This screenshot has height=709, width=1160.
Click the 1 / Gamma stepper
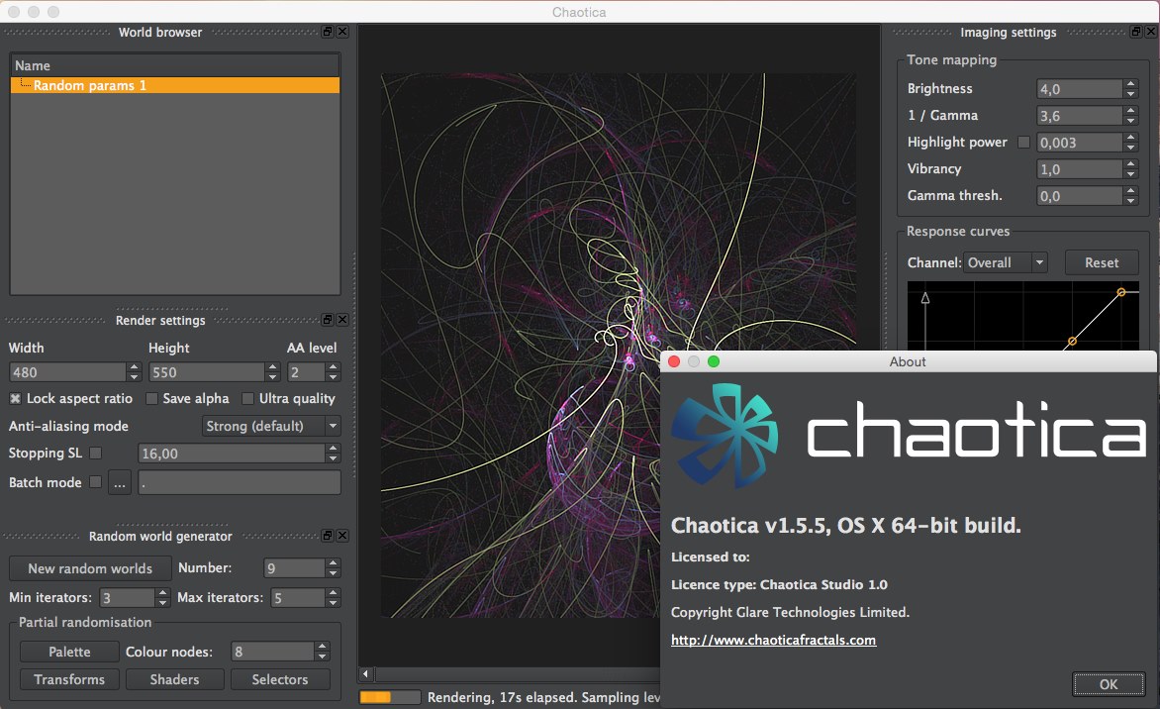tap(1130, 116)
